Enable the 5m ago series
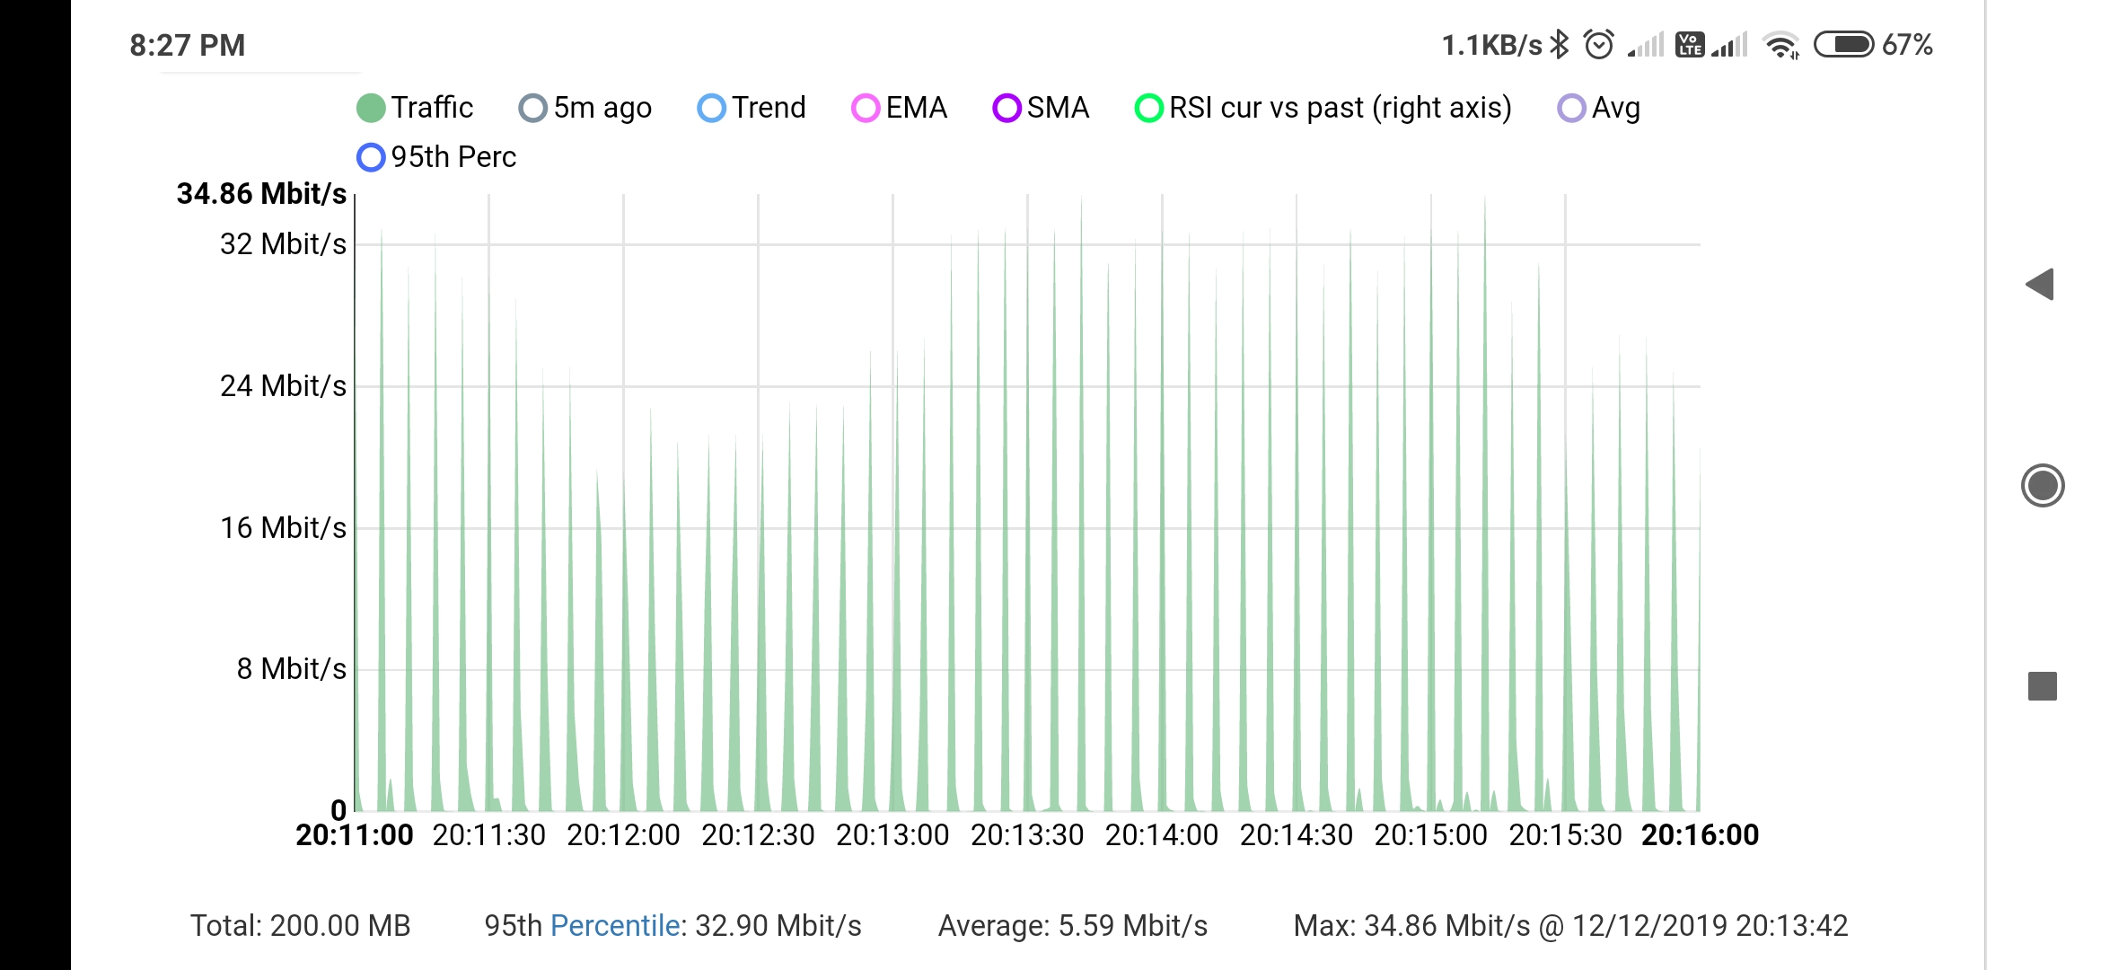Viewport: 2101px width, 970px height. 585,108
